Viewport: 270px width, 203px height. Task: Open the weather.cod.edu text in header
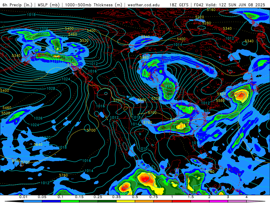144,5
